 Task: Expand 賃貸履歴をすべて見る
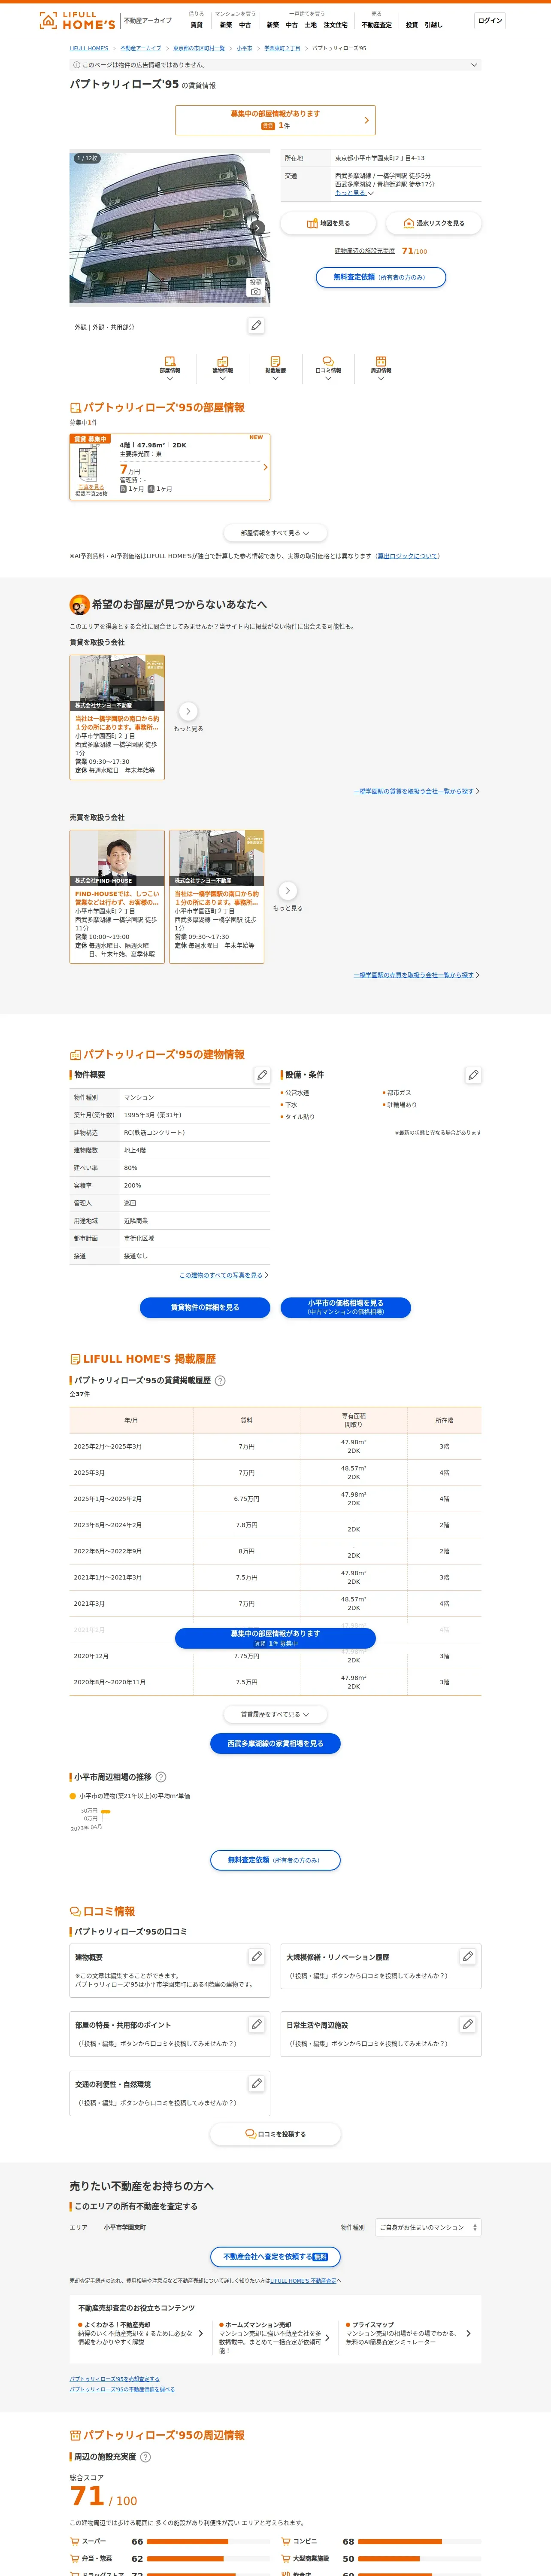tap(275, 1714)
